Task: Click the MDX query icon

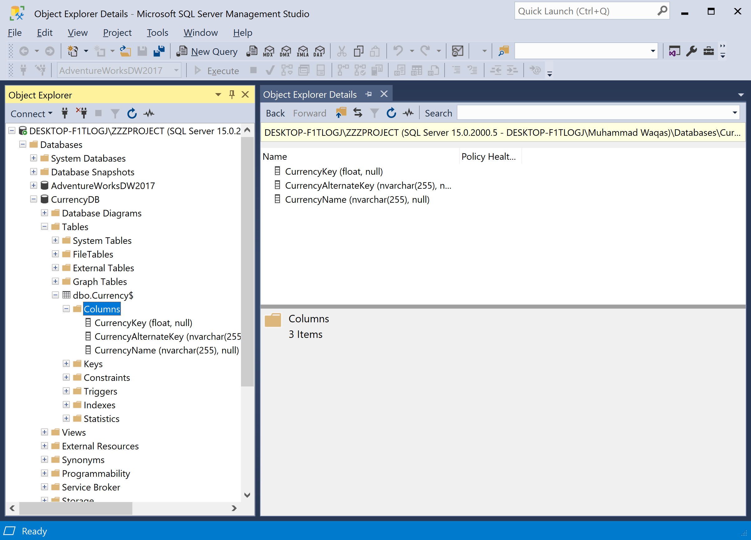Action: coord(268,51)
